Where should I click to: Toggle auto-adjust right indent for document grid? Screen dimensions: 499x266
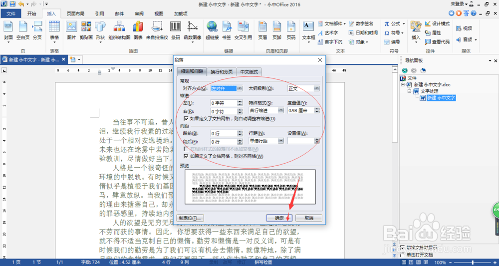click(186, 119)
